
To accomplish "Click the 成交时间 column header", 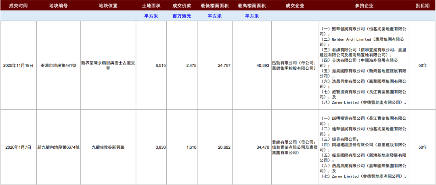I will 18,6.
